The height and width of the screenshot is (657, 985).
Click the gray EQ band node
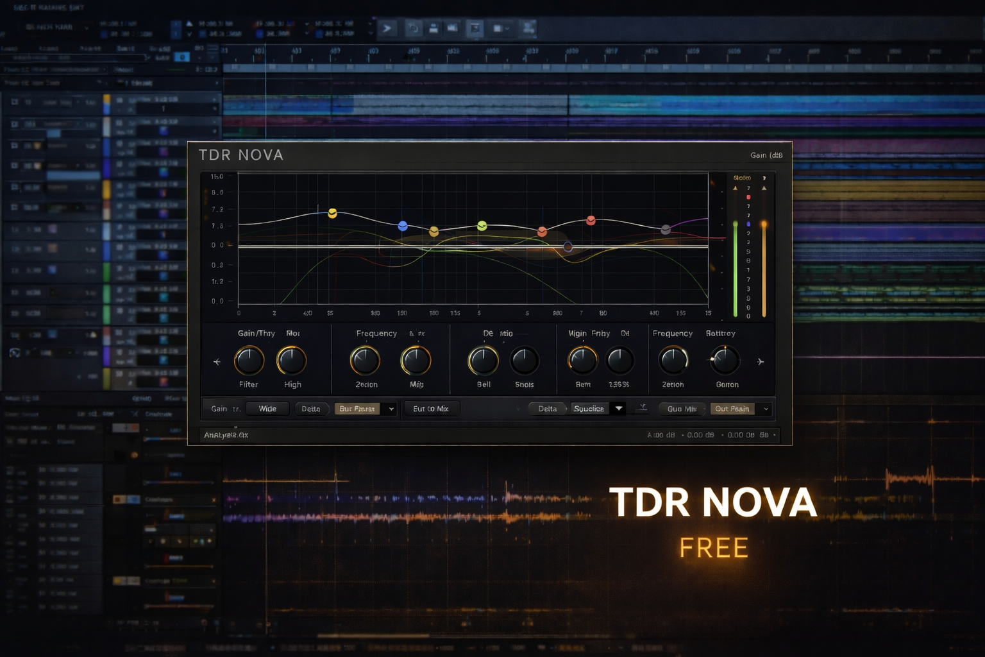666,229
